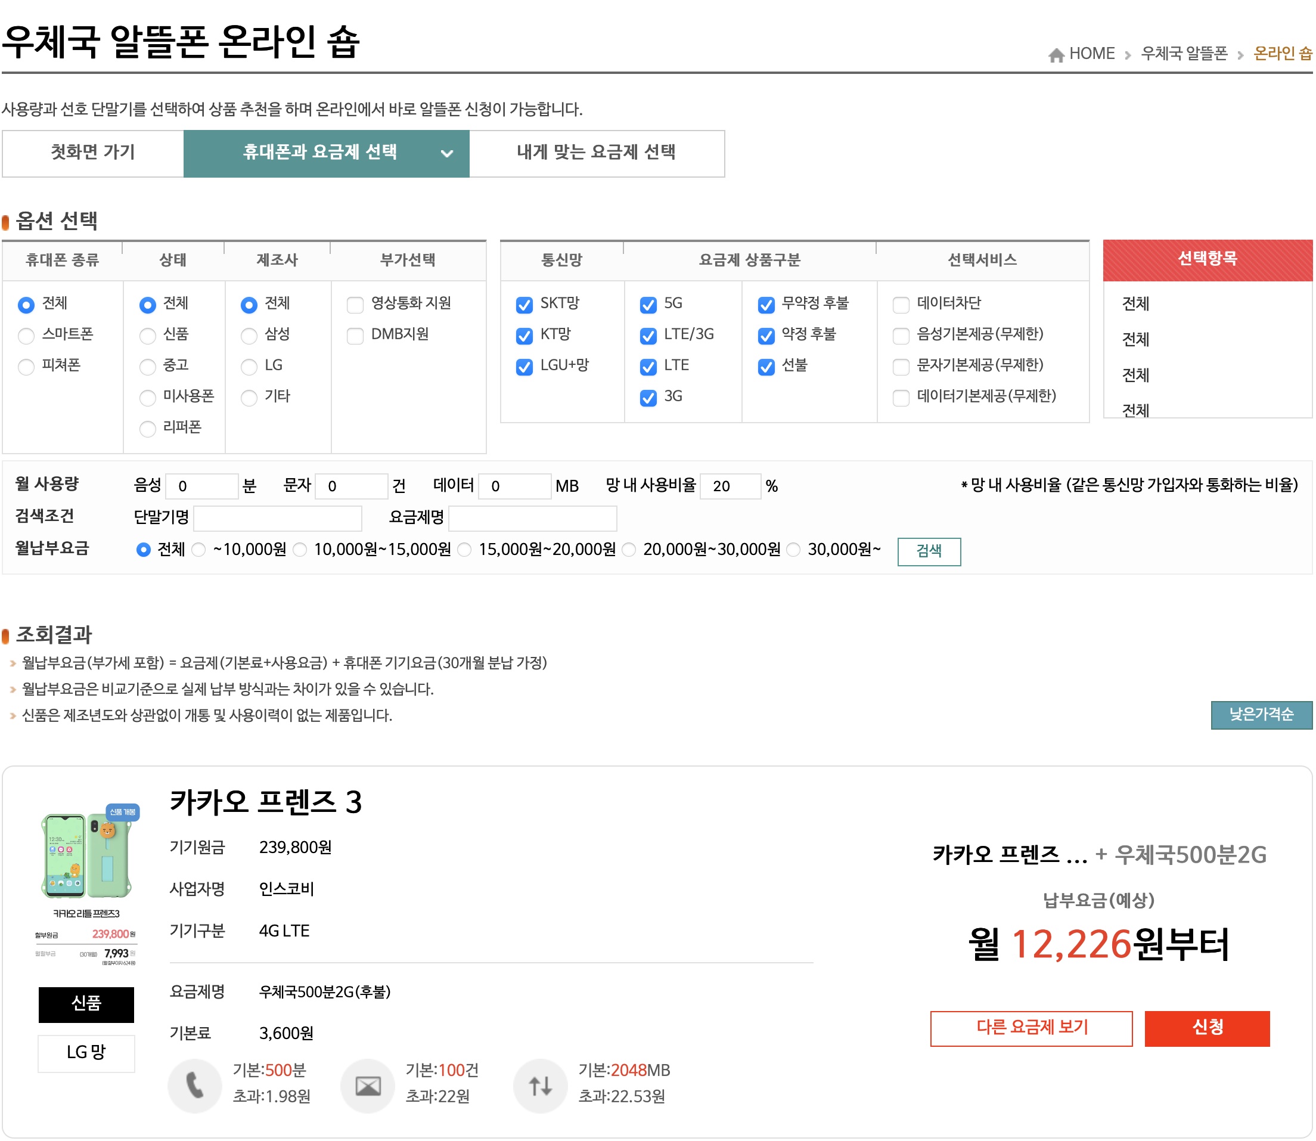Expand the 휴대폰과 요금제 선택 tab chevron
The height and width of the screenshot is (1141, 1316).
[x=447, y=153]
